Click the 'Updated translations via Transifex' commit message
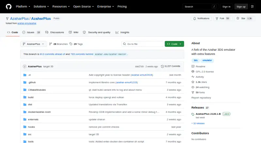261x143 pixels. [108, 105]
